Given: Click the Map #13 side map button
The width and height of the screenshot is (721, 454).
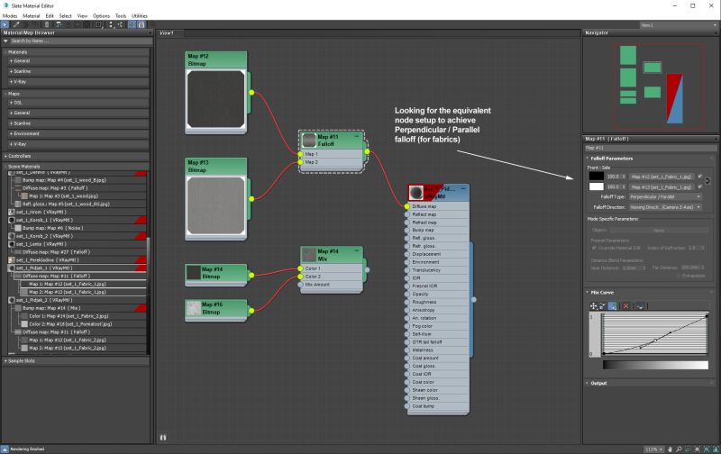Looking at the screenshot, I should click(x=662, y=187).
